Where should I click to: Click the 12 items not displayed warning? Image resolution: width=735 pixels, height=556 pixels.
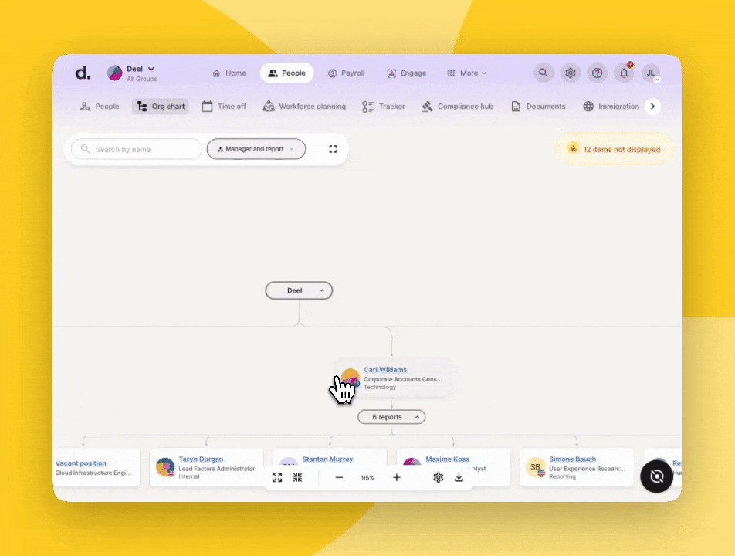pyautogui.click(x=614, y=149)
